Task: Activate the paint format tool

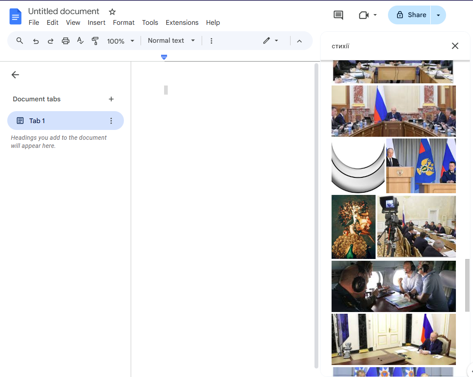Action: click(x=95, y=41)
